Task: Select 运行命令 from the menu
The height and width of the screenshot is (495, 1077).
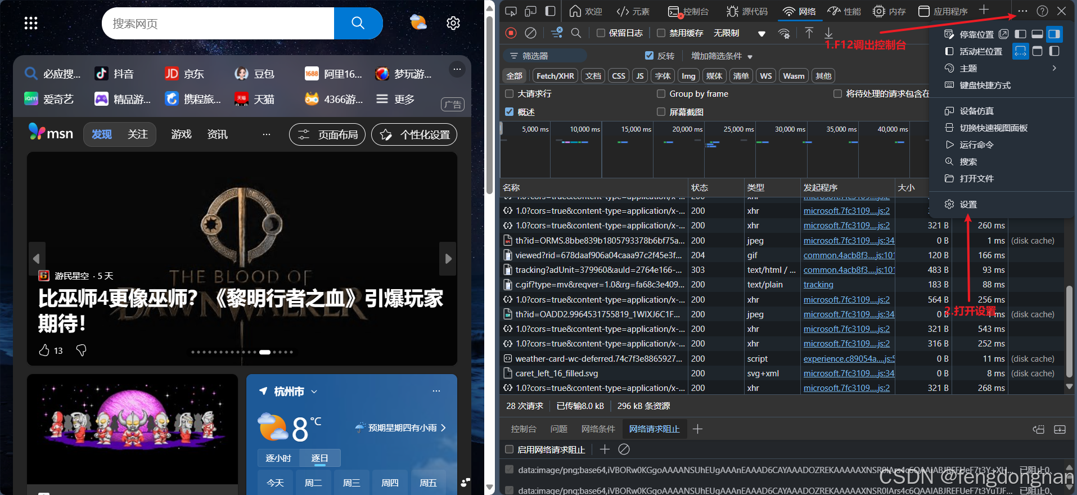Action: [976, 145]
